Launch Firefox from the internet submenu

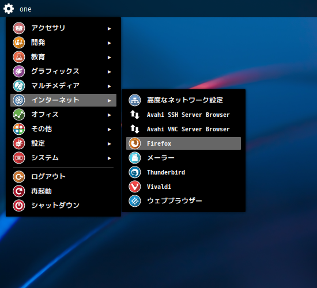click(x=183, y=143)
